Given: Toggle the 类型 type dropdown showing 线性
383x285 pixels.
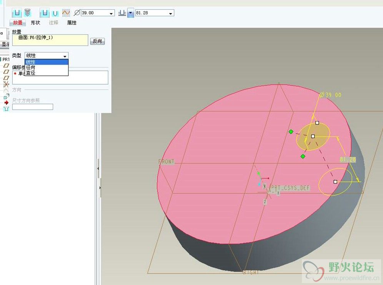Looking at the screenshot, I should pyautogui.click(x=47, y=55).
